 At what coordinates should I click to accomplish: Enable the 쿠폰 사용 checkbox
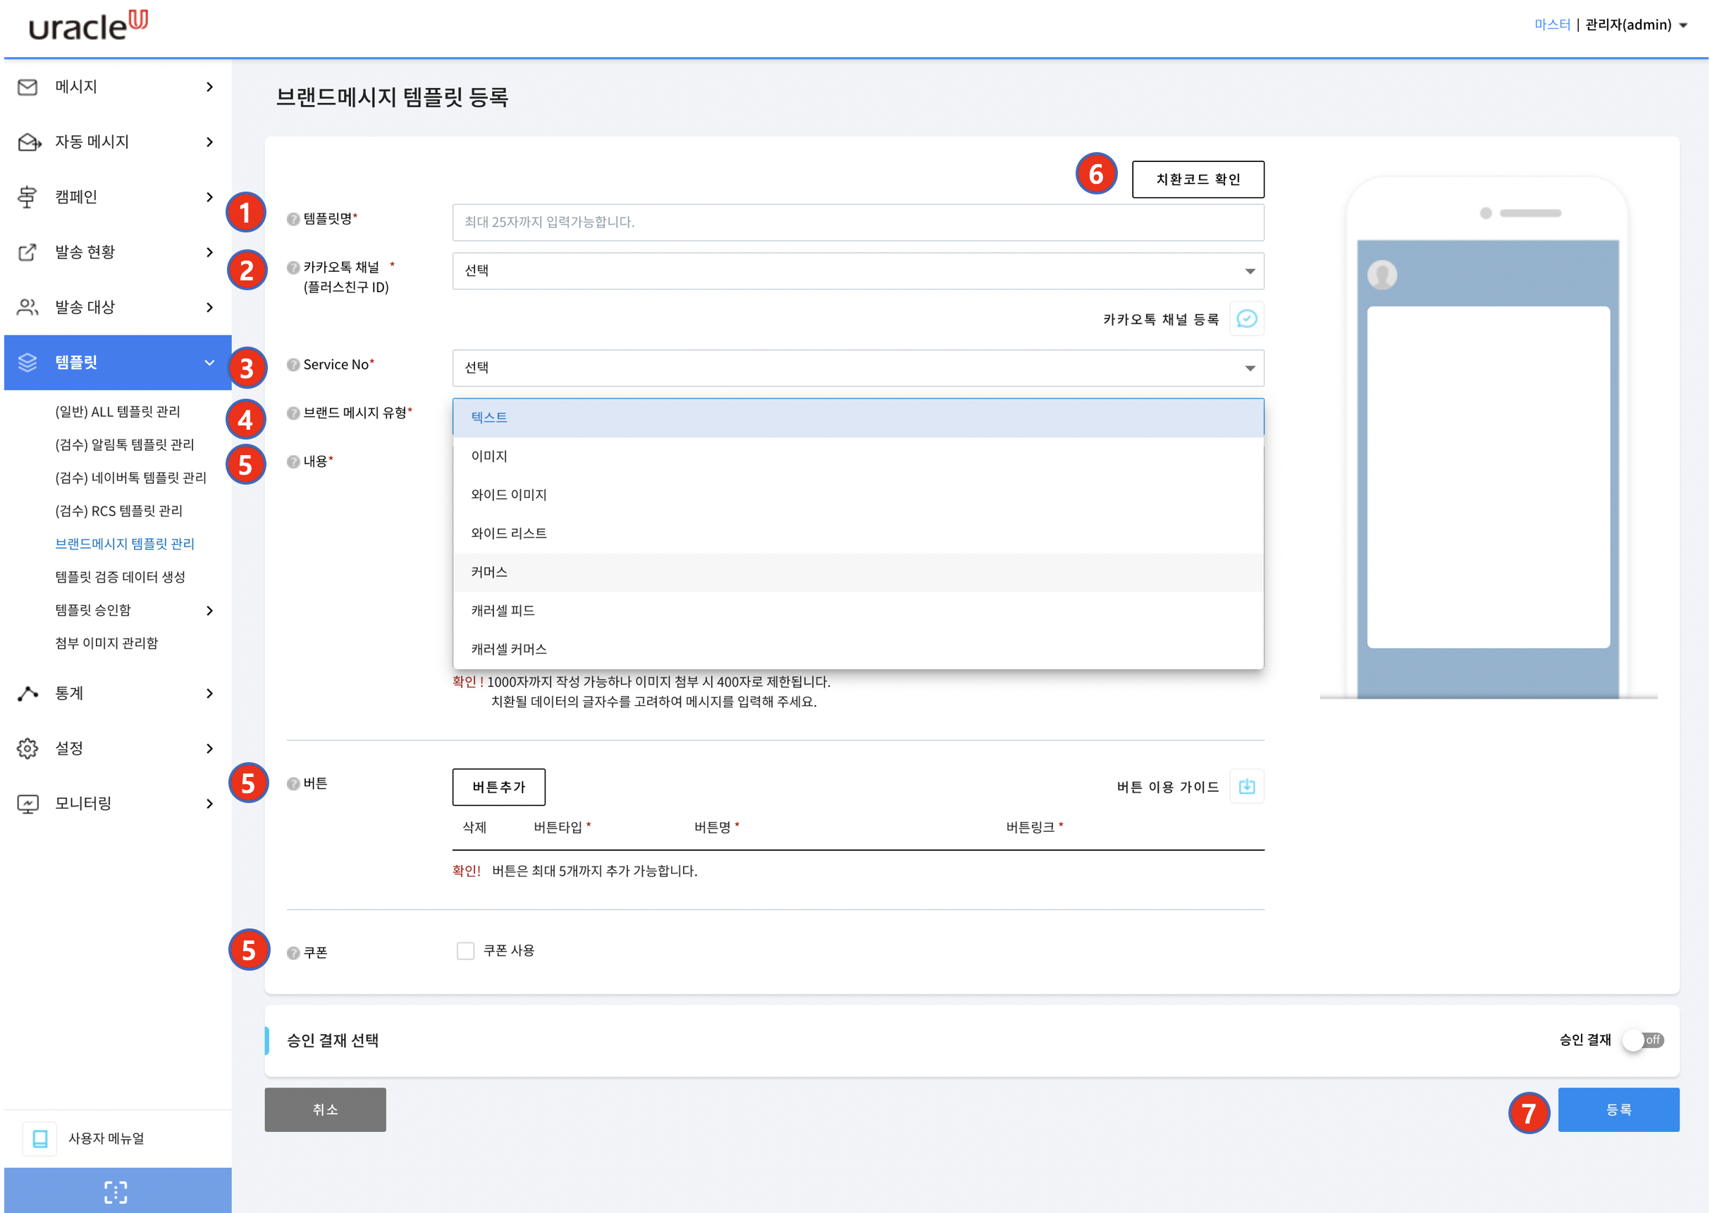pyautogui.click(x=466, y=951)
